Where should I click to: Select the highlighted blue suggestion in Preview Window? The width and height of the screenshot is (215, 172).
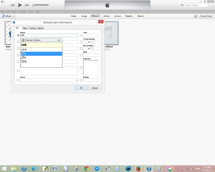coord(41,54)
